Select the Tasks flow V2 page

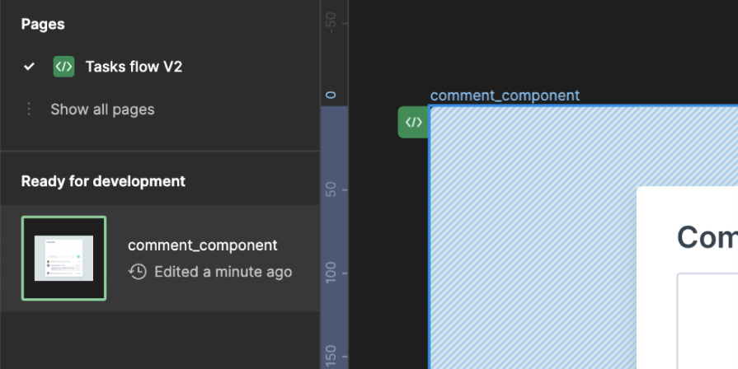134,67
